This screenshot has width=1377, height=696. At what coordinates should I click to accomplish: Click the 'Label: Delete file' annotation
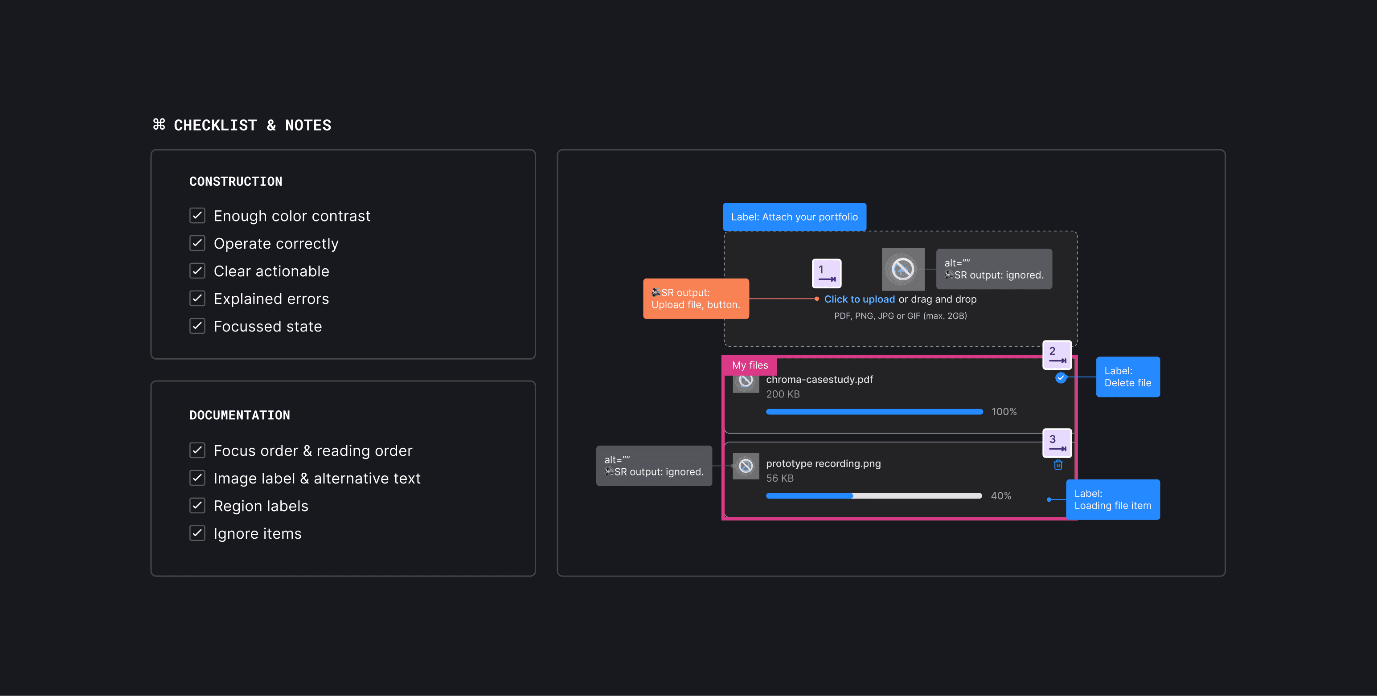point(1127,377)
